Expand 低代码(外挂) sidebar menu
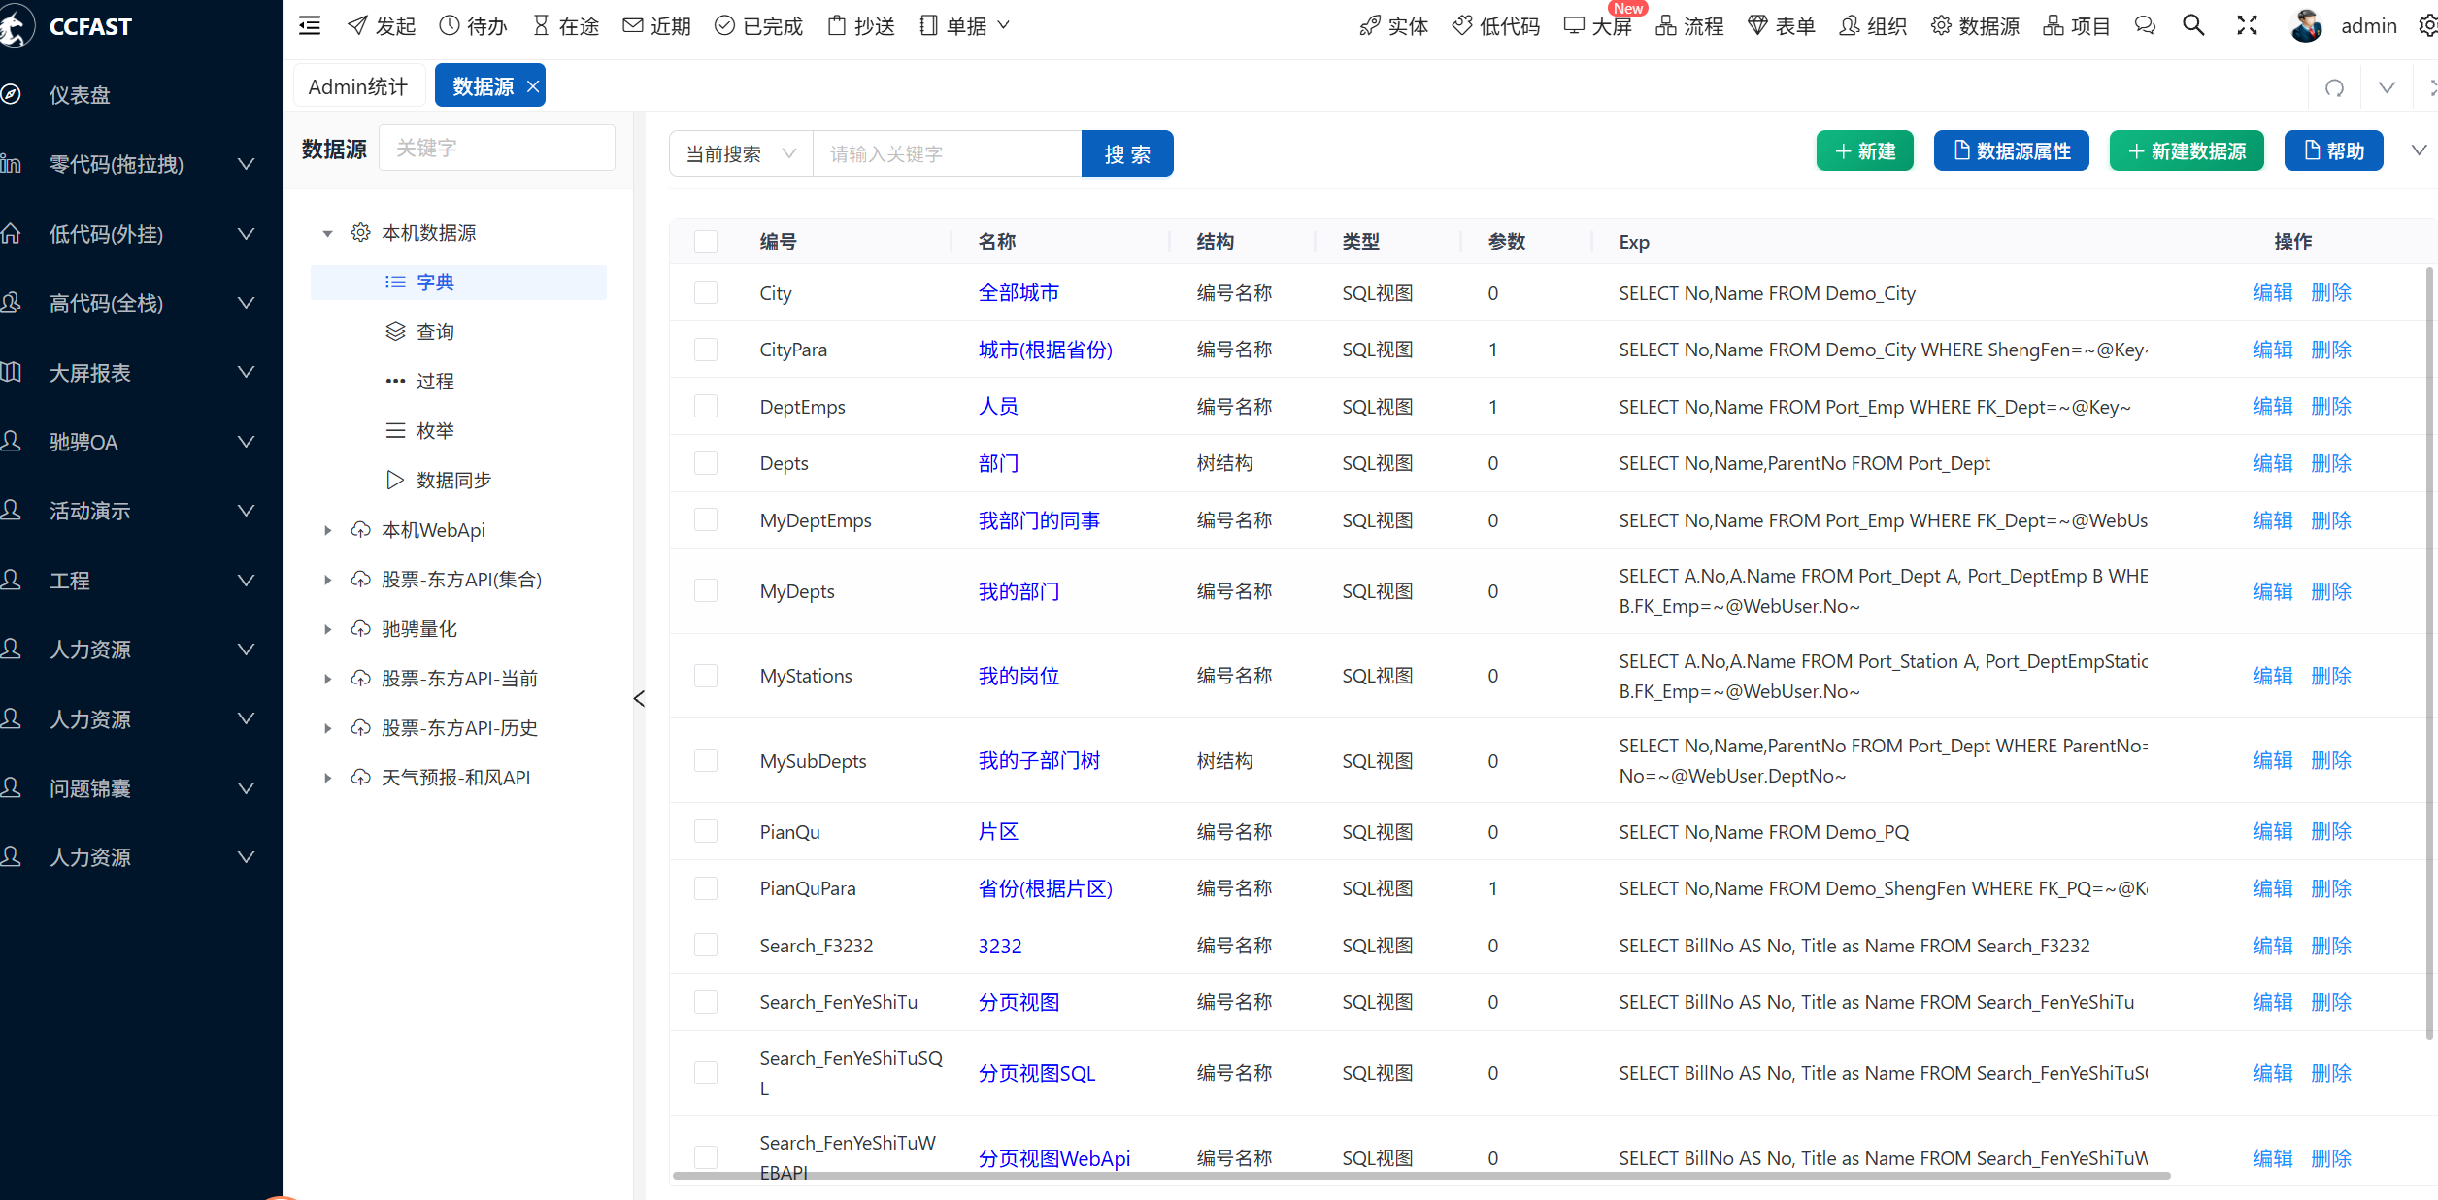Screen dimensions: 2438x1200 [141, 234]
